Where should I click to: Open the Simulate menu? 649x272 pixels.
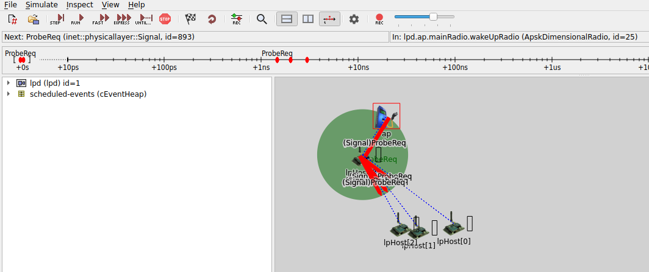[x=41, y=5]
